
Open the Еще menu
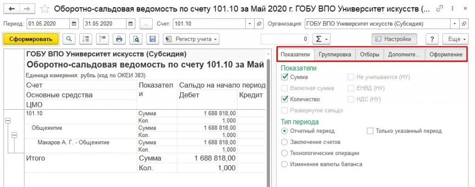pos(456,39)
